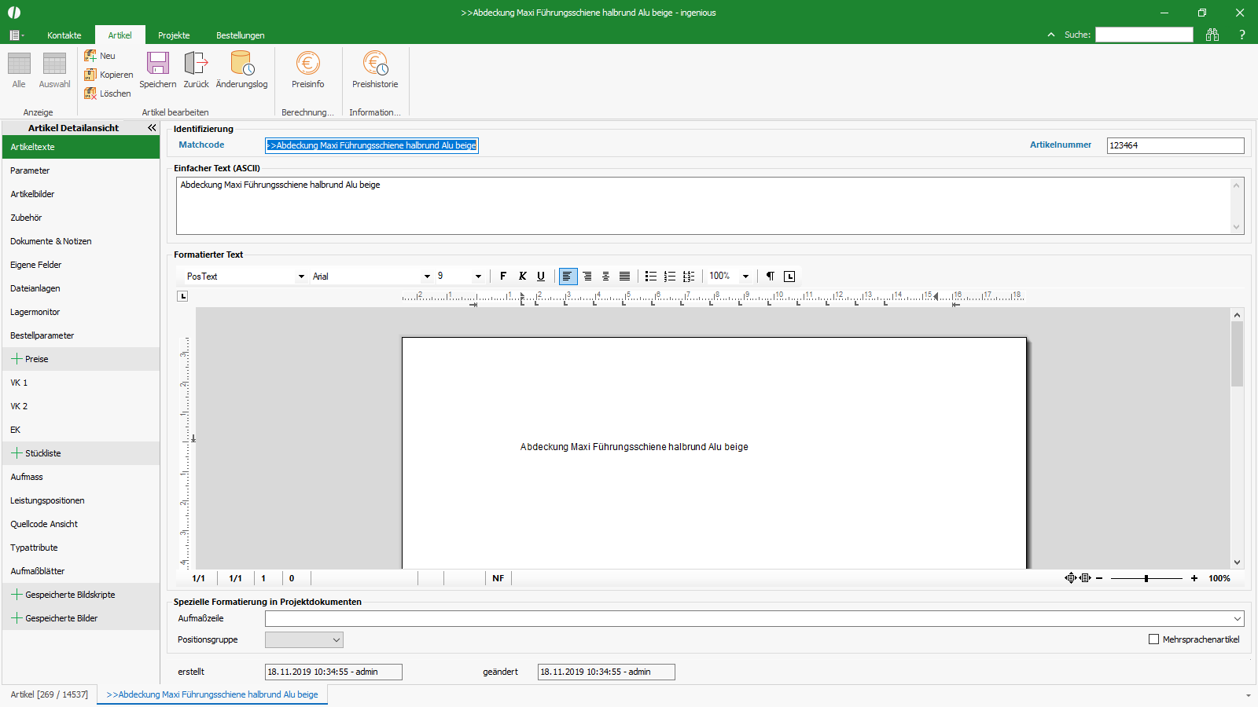The image size is (1258, 707).
Task: Click the Zurück icon
Action: click(196, 63)
